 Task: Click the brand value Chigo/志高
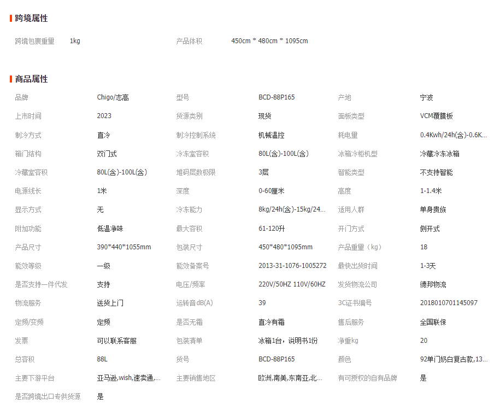113,97
